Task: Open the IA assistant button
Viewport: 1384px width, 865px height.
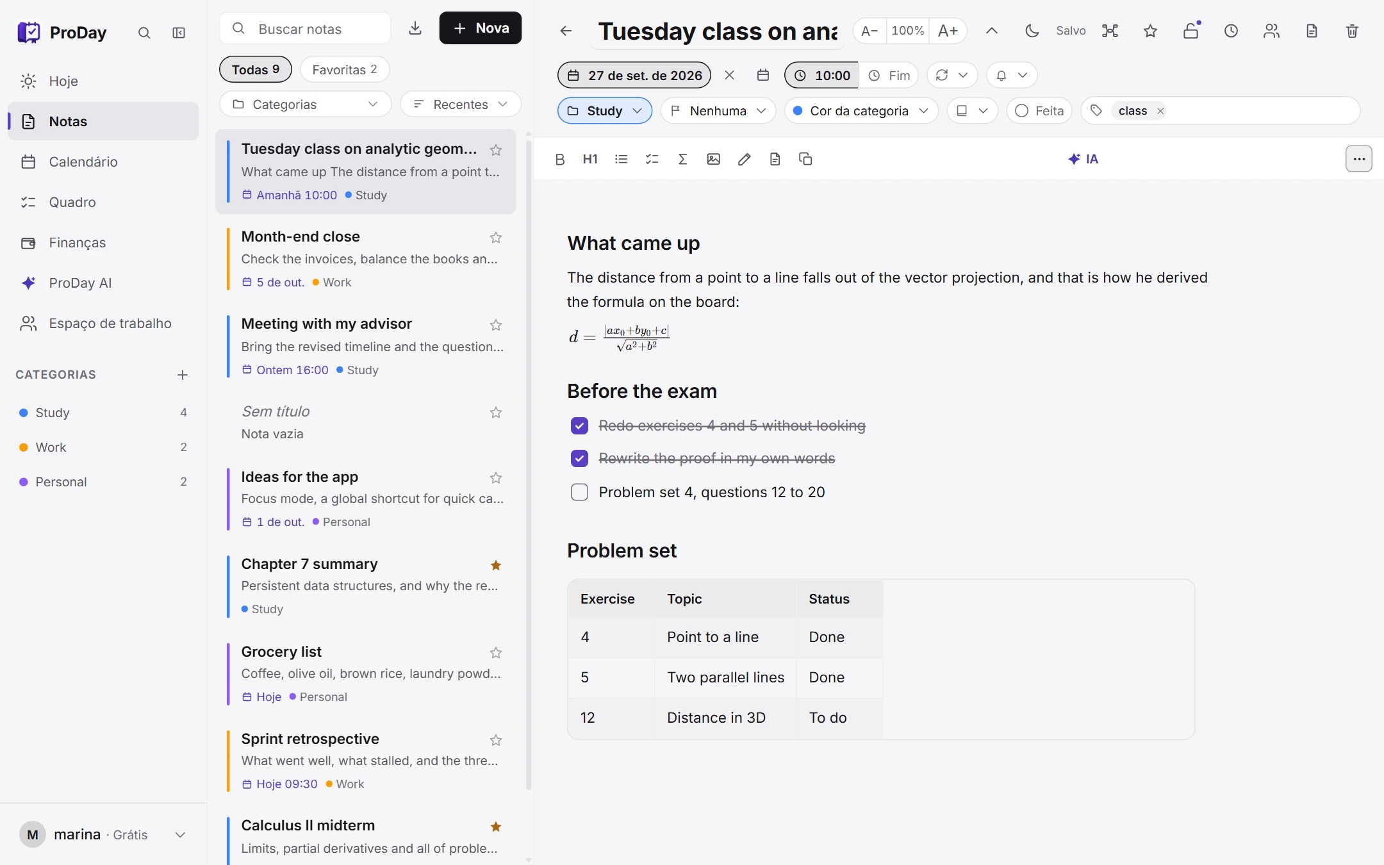Action: [x=1083, y=159]
